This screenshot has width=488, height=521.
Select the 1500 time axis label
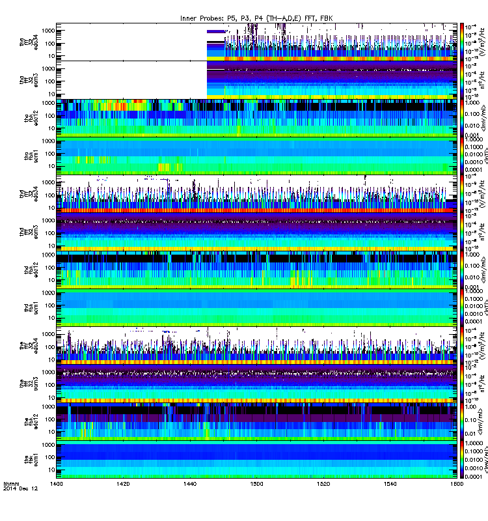256,484
